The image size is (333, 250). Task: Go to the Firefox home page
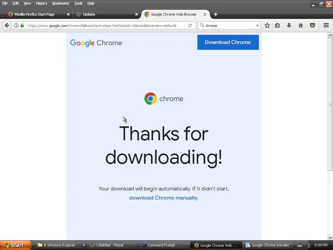301,25
